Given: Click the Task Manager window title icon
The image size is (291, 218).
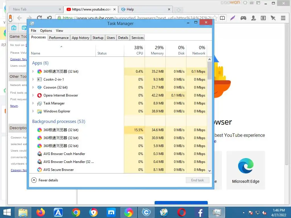Looking at the screenshot, I should (x=32, y=24).
